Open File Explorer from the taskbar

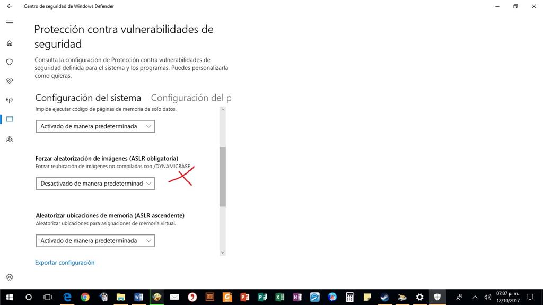click(x=120, y=297)
